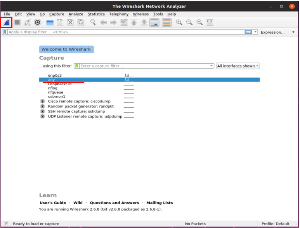Open capture options gear icon
Screen dimensions: 300x228
(38, 22)
